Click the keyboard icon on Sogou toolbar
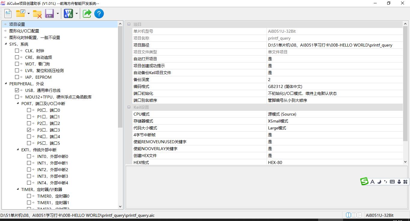The width and height of the screenshot is (410, 221). (x=392, y=182)
